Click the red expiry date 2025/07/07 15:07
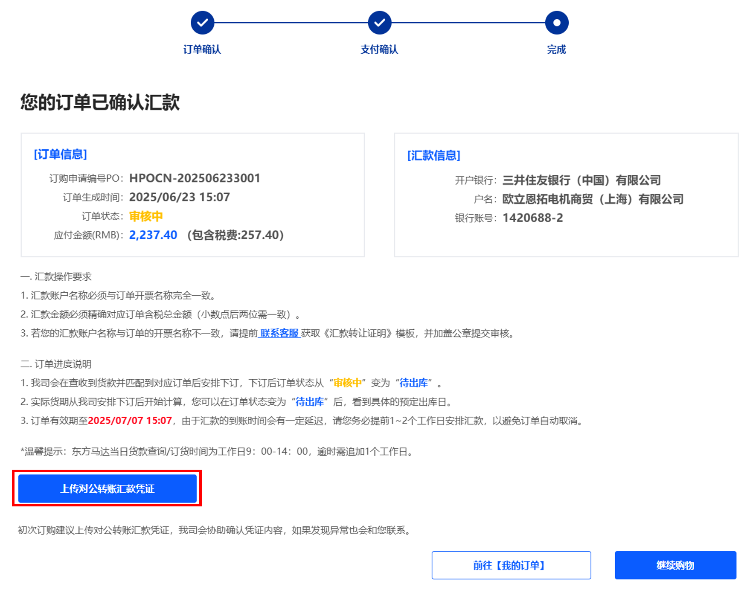Screen dimensions: 756x590 point(130,421)
